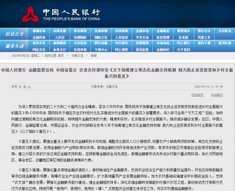Open 央行研究 navigation item
The height and width of the screenshot is (191, 235).
pyautogui.click(x=121, y=43)
